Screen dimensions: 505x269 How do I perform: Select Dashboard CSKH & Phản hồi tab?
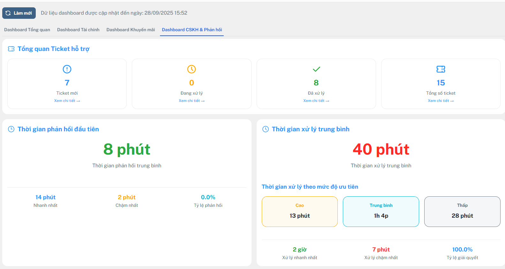(x=192, y=30)
